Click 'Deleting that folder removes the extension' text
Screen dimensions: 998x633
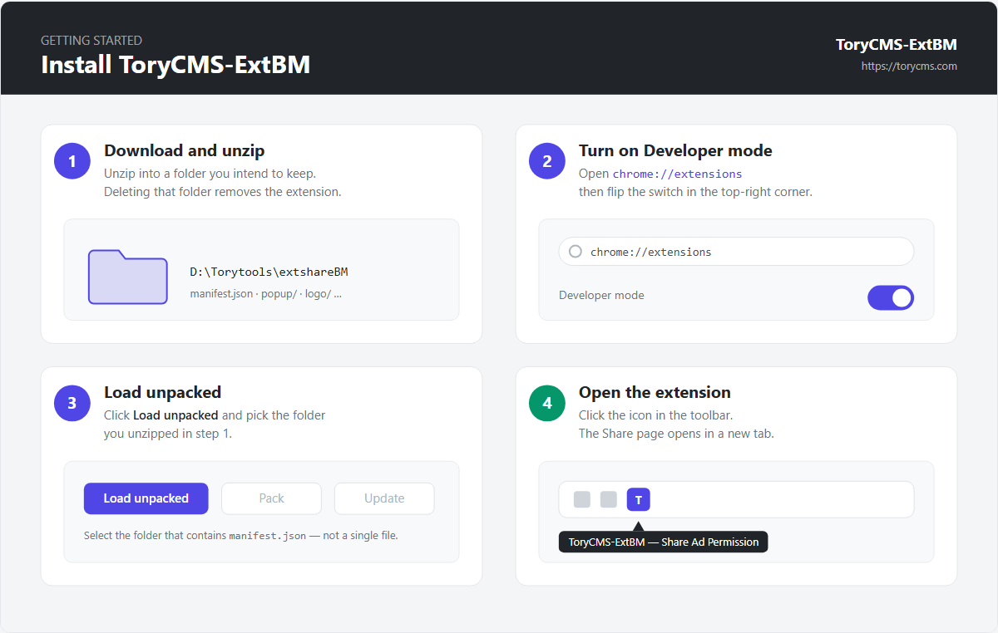pos(223,192)
